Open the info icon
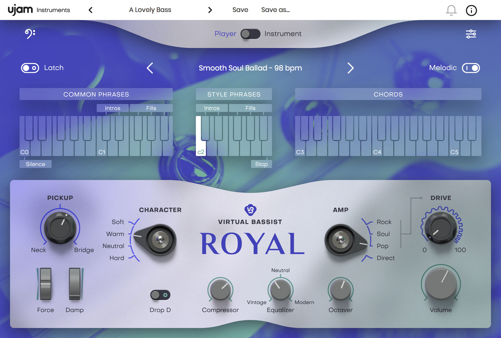The width and height of the screenshot is (501, 338). pos(471,11)
